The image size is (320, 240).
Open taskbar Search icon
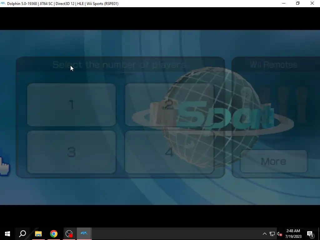(x=22, y=234)
